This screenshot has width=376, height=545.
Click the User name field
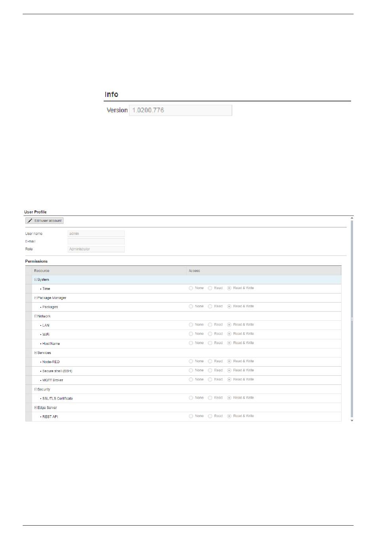tap(96, 234)
